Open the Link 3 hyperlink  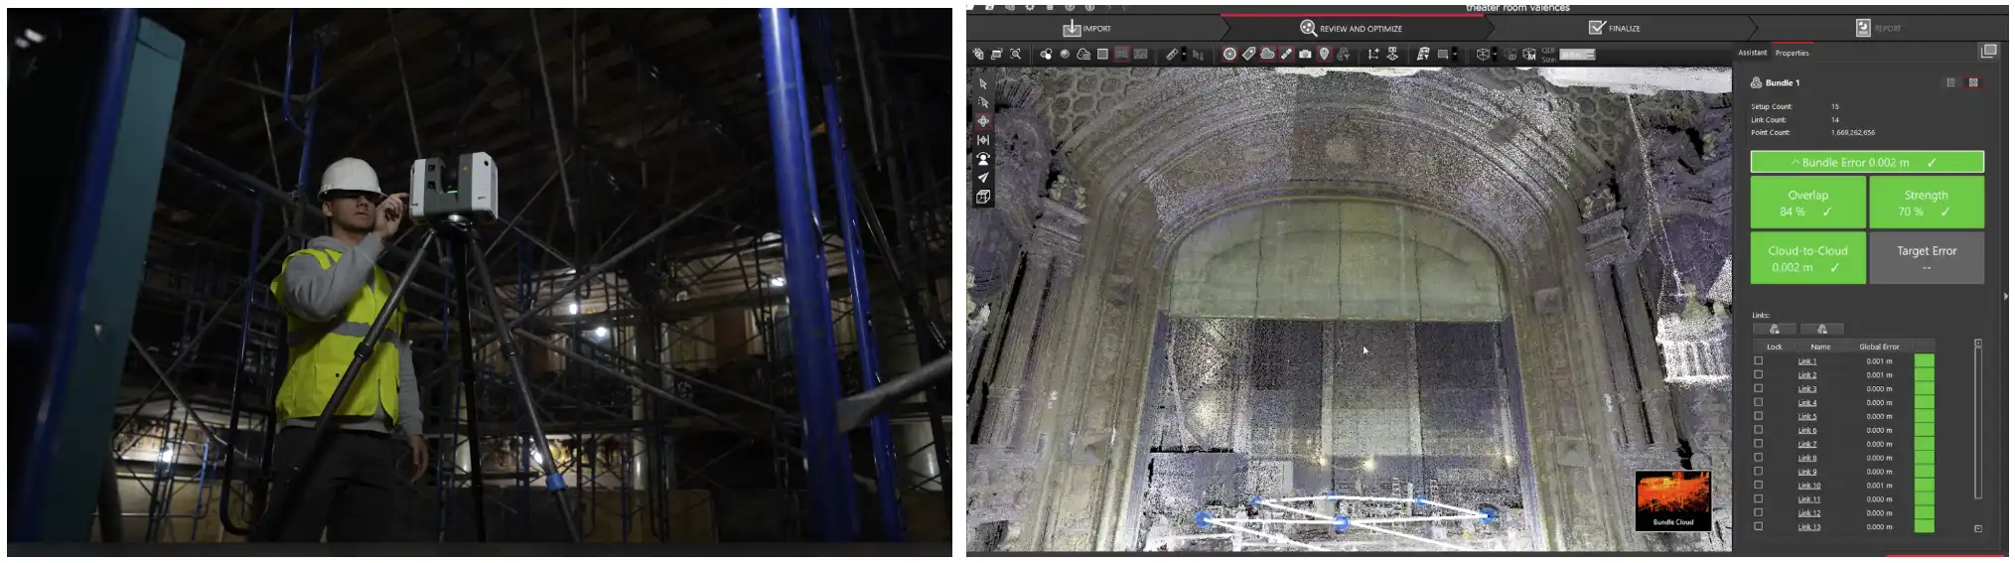click(x=1806, y=389)
